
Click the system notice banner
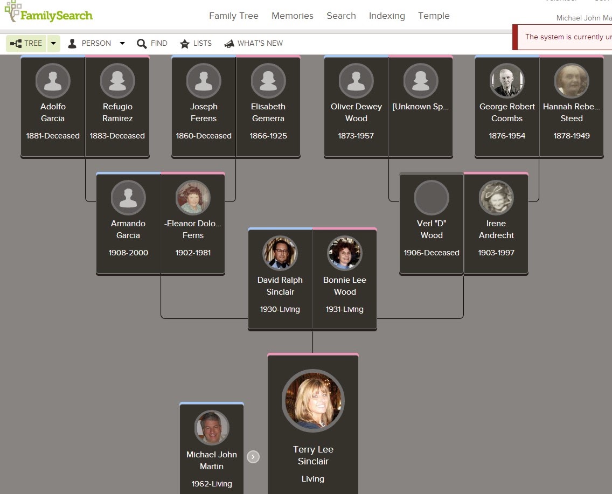(562, 37)
